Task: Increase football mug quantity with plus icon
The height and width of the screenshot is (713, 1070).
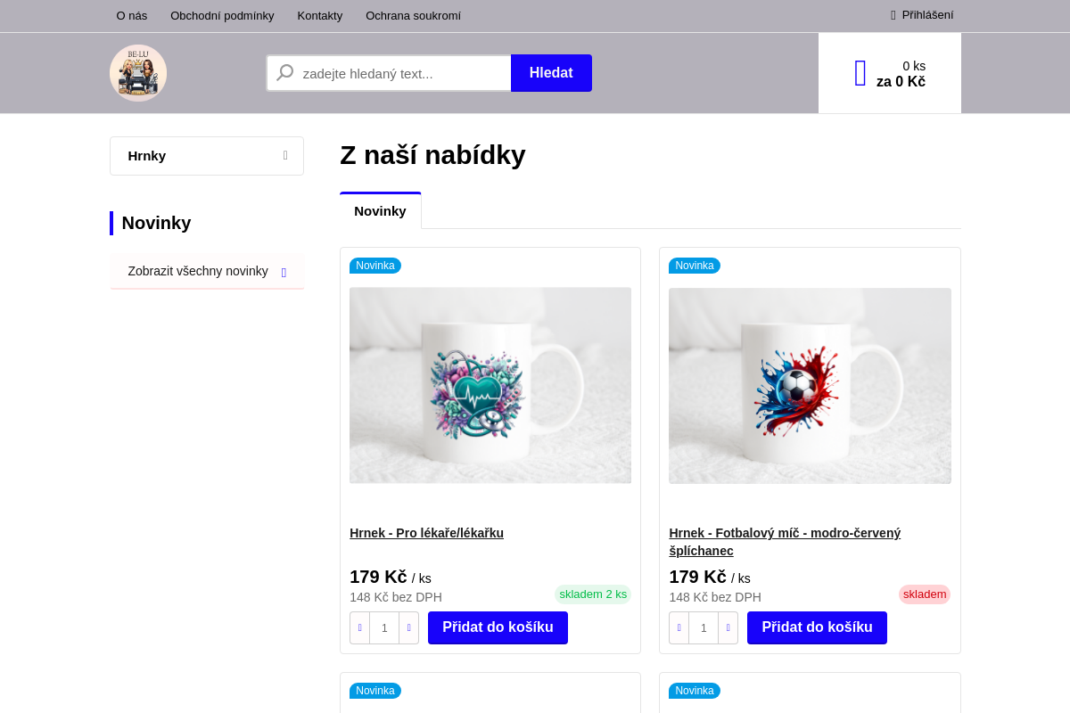Action: pos(728,627)
